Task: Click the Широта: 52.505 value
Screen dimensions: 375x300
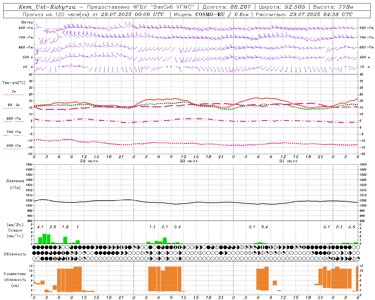Action: [282, 7]
